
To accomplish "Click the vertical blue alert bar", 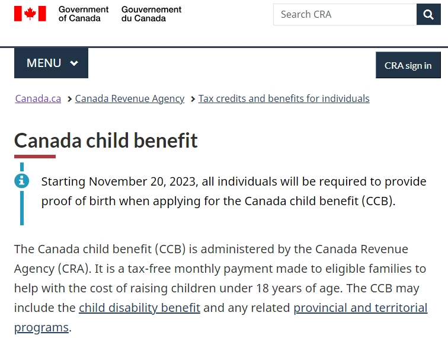I will click(22, 208).
